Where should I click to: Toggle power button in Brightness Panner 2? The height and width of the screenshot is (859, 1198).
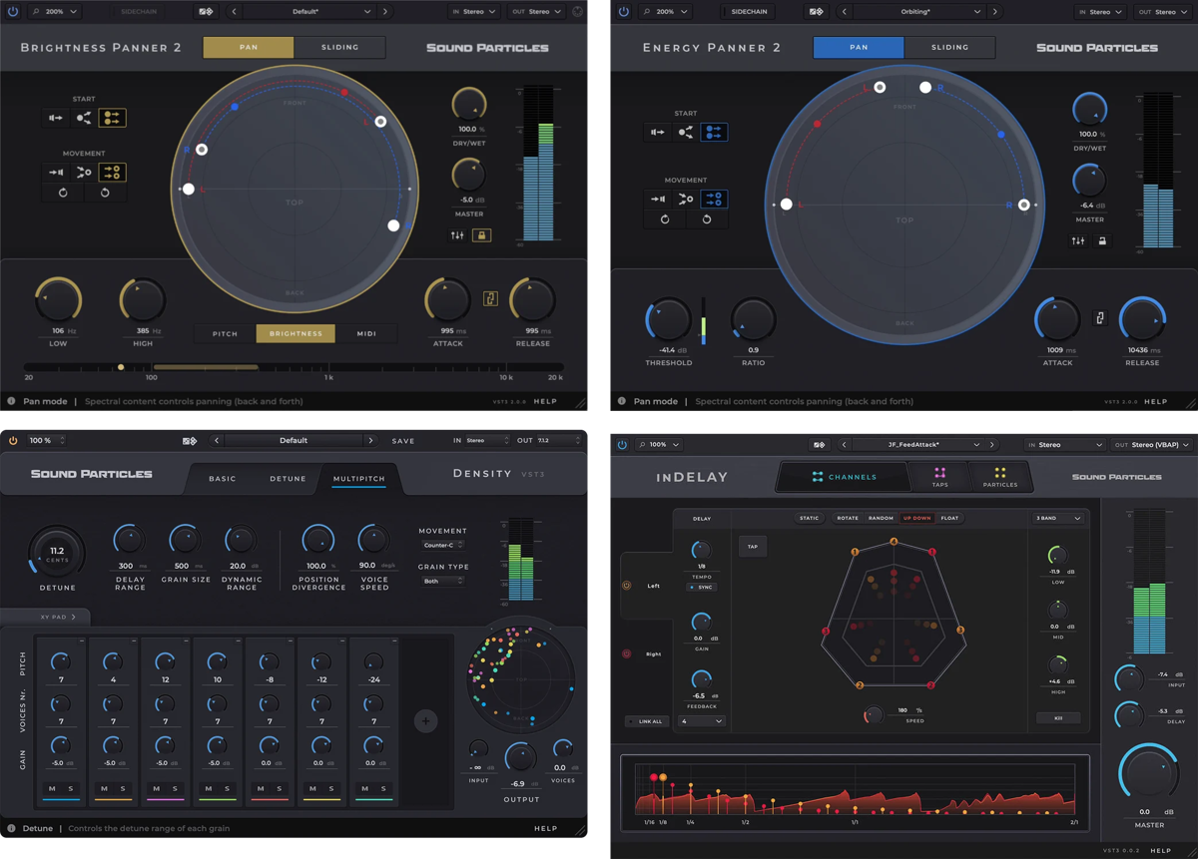point(14,12)
